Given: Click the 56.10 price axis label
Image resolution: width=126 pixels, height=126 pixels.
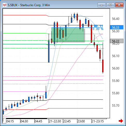Looking at the screenshot, I should pyautogui.click(x=116, y=56).
